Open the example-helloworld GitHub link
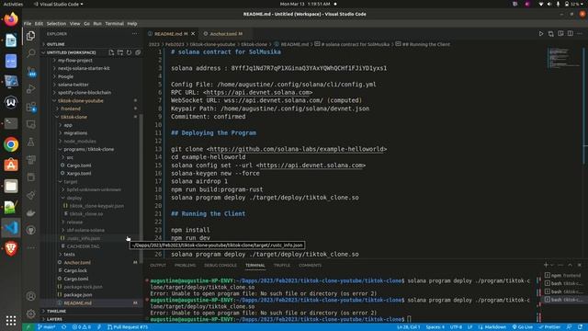Screen dimensions: 588x331 point(296,149)
